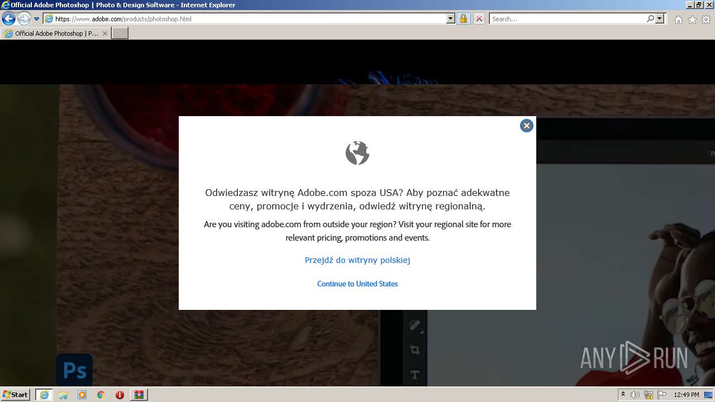
Task: Open Home page icon
Action: pos(678,20)
